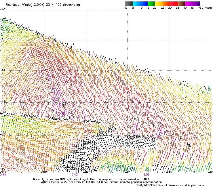This screenshot has height=187, width=213.
Task: Click the 'Data buffer is 22 hrs' note
Action: 101,182
